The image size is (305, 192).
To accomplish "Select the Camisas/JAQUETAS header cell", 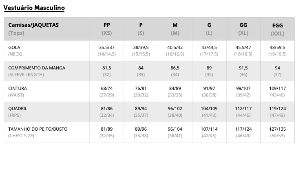I will click(46, 29).
